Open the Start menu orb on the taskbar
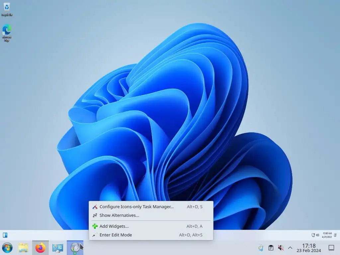This screenshot has height=255, width=340. coord(7,248)
